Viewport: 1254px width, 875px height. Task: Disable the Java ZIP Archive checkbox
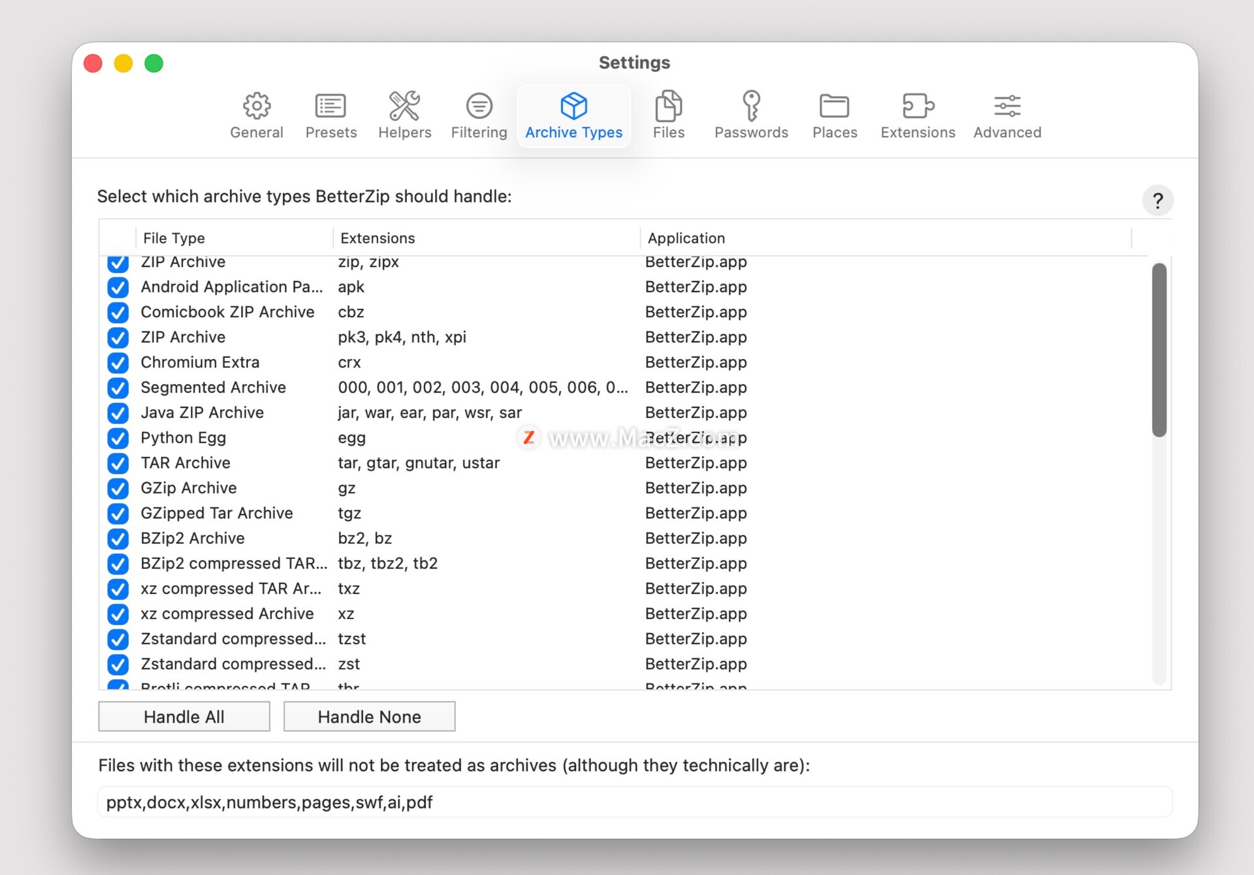click(118, 413)
